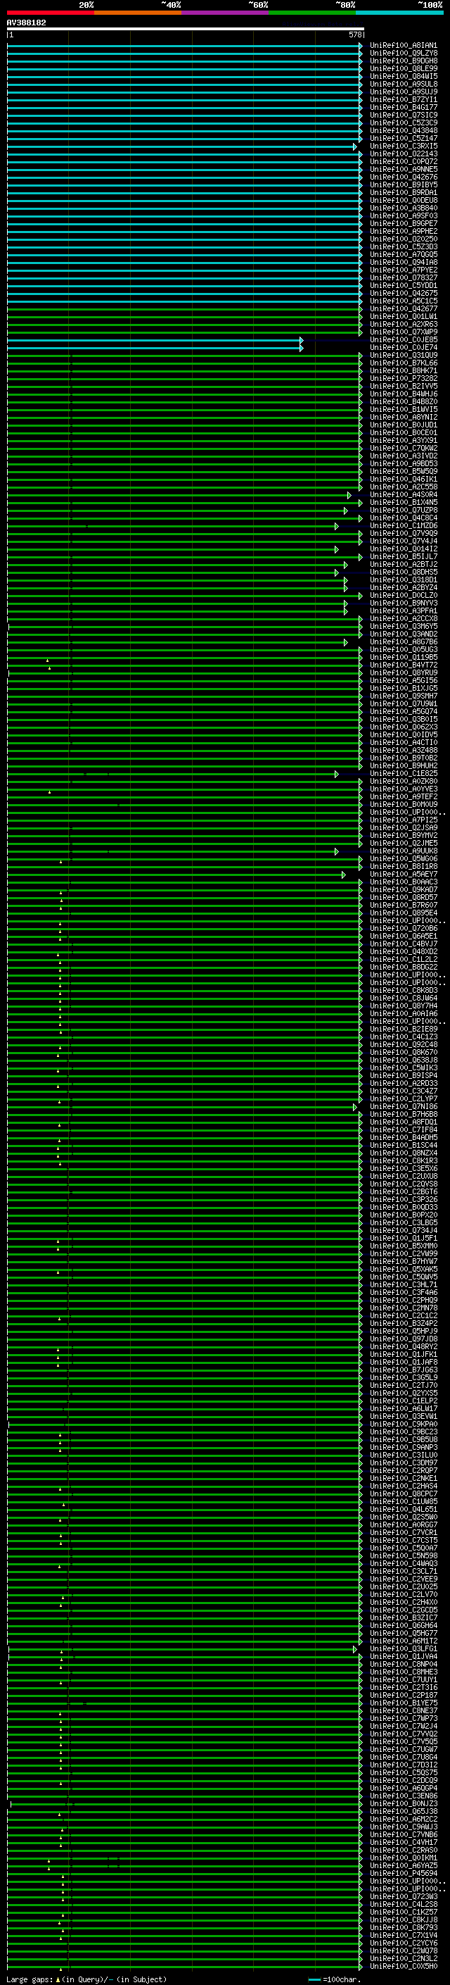This screenshot has width=450, height=1985.
Task: Open hit label UniRef100_Q8LE99
Action: pyautogui.click(x=403, y=68)
